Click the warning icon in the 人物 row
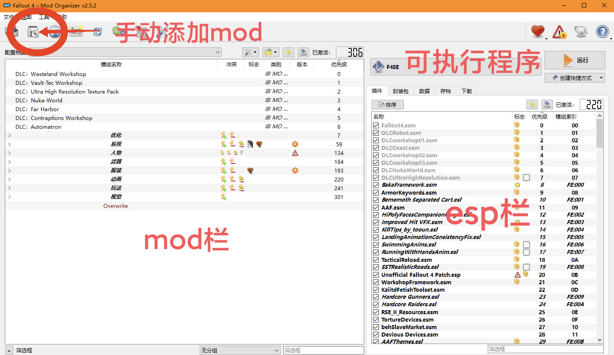The image size is (614, 355). coord(295,153)
